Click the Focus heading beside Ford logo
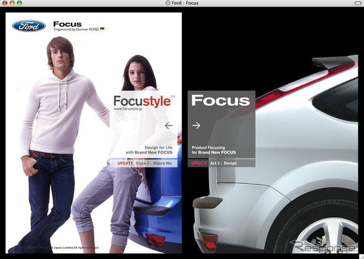Screen dimensions: 364x259 (x=67, y=24)
